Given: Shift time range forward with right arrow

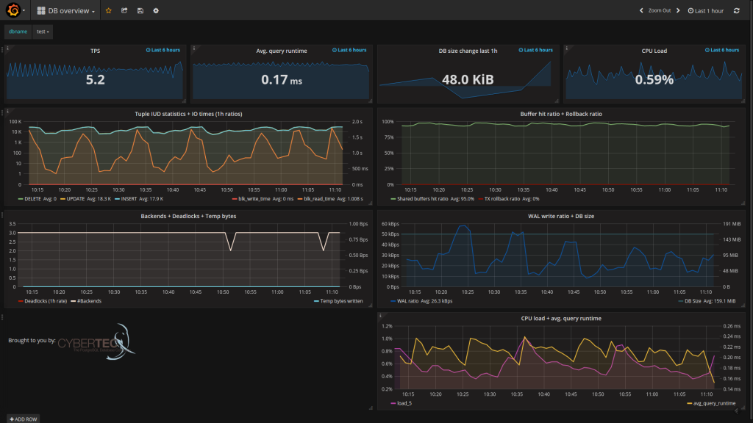Looking at the screenshot, I should (x=678, y=11).
